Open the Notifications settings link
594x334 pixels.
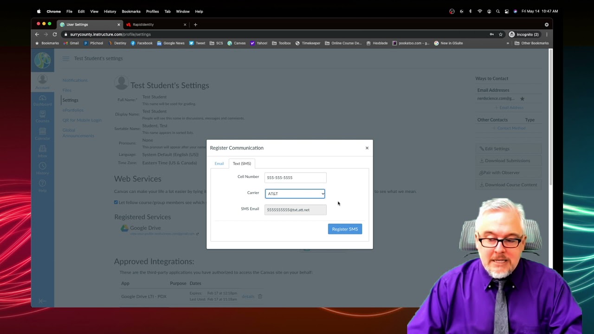tap(75, 80)
